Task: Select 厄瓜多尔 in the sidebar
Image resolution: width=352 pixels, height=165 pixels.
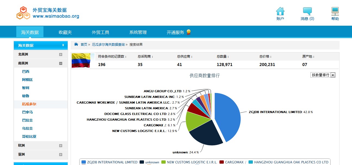Action: (x=29, y=104)
